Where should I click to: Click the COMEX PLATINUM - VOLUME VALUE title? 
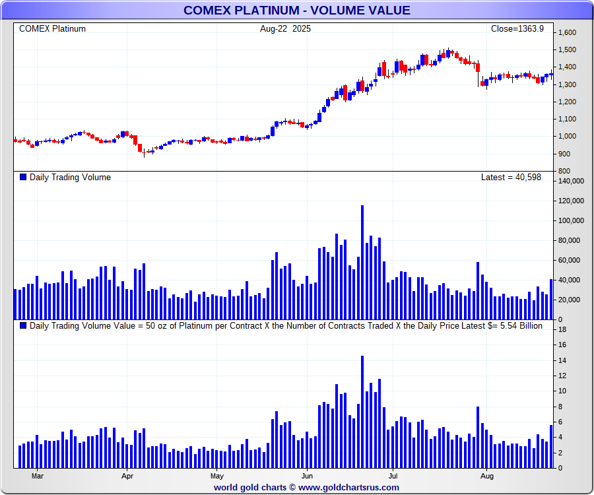pos(296,11)
